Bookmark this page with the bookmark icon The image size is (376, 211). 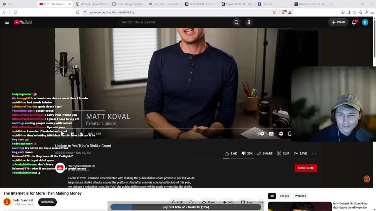click(x=78, y=12)
